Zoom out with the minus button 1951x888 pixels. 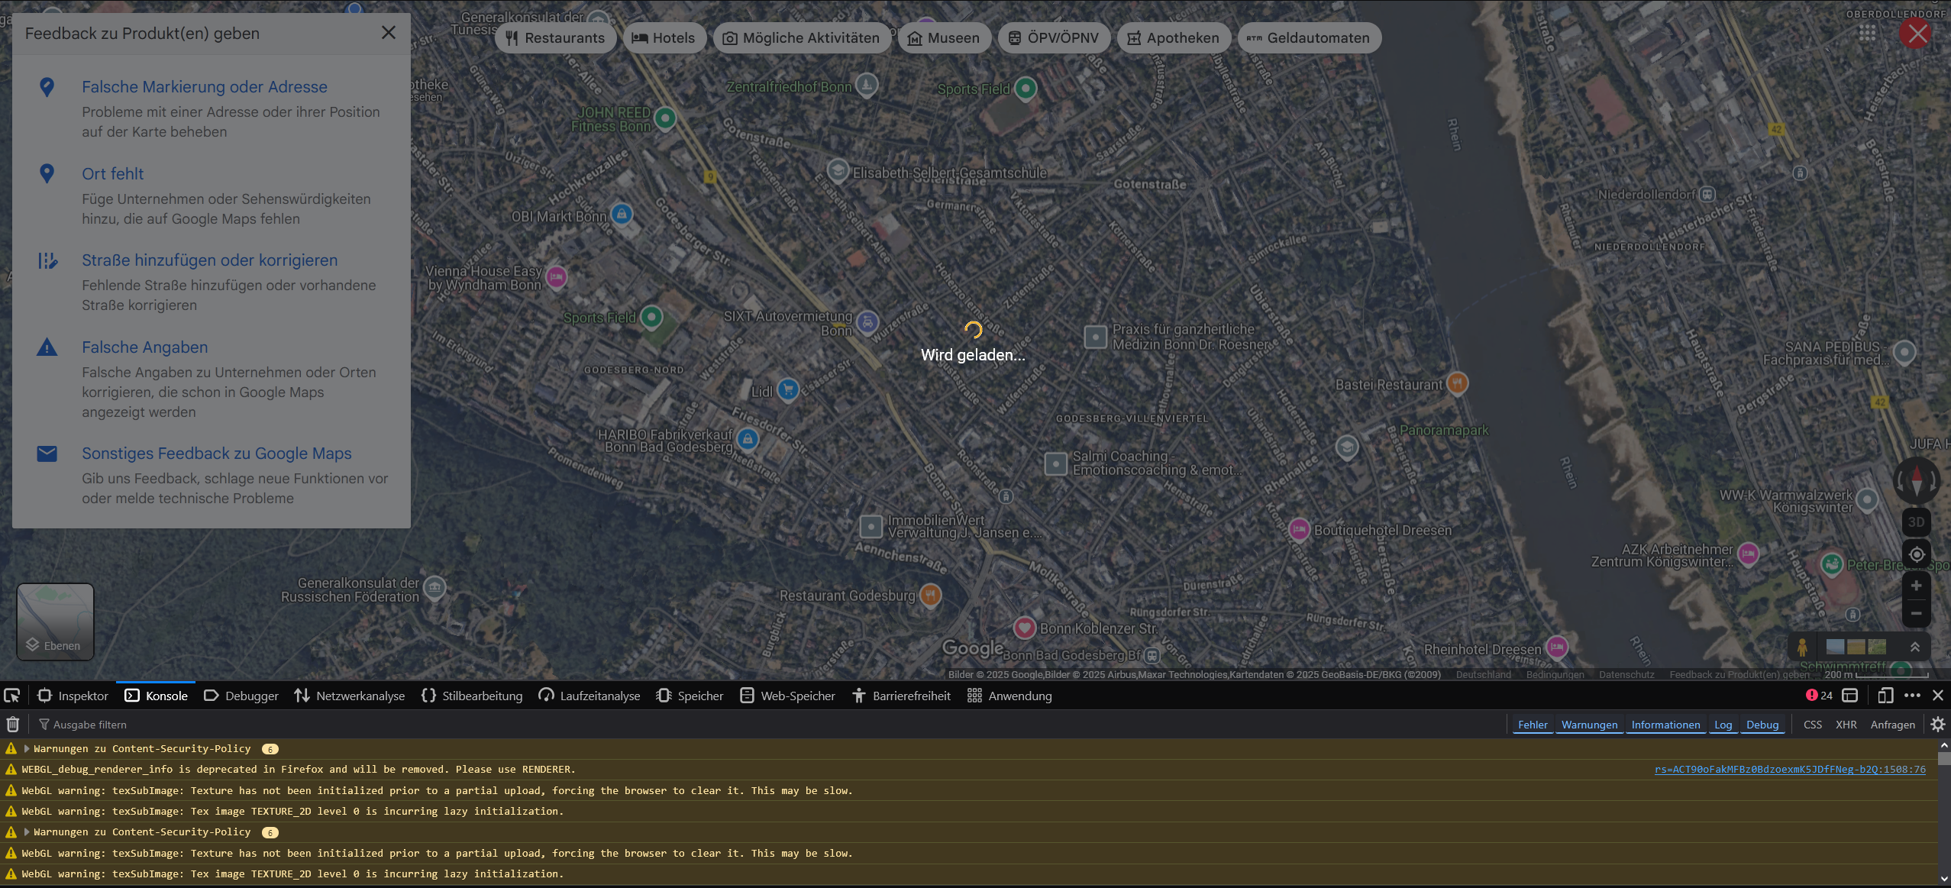[x=1917, y=613]
